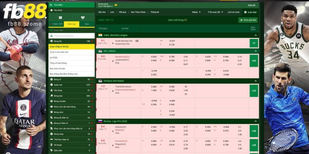
Task: Open the Malay odds format dropdown
Action: click(196, 12)
